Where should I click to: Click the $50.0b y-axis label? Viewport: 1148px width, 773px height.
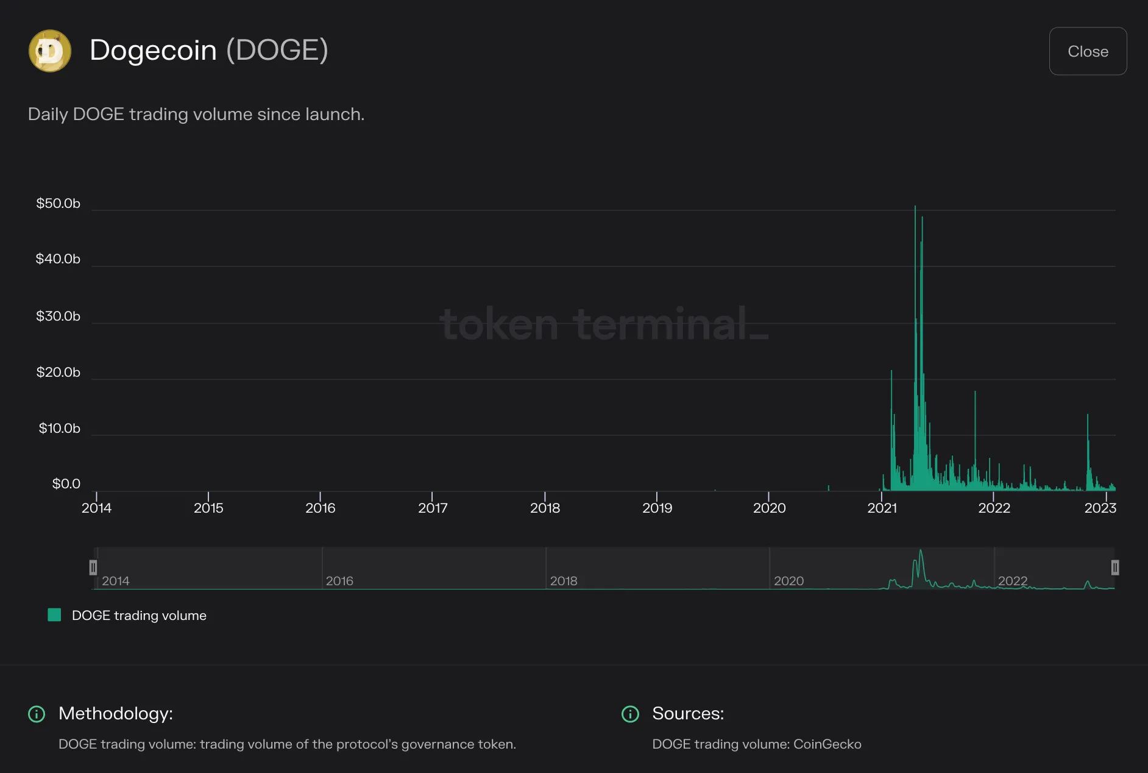point(58,203)
